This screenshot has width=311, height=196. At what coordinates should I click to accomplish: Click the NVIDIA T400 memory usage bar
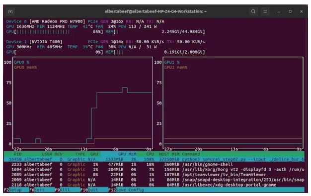pos(155,52)
